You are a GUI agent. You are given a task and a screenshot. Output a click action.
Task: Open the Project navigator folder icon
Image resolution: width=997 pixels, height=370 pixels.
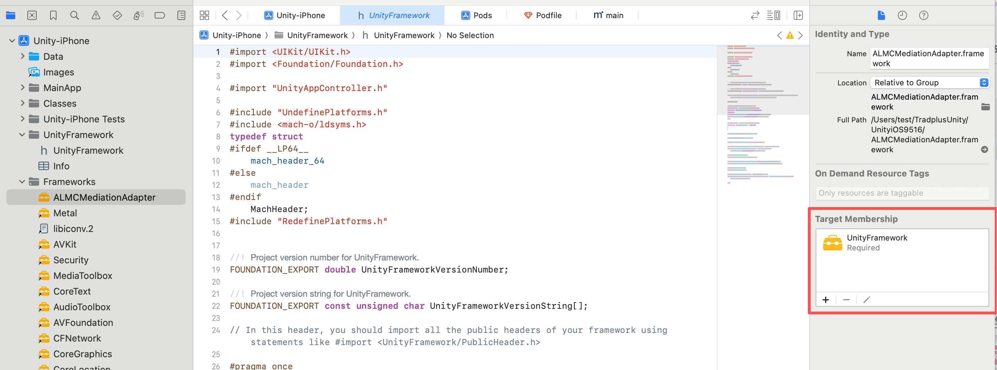[11, 16]
